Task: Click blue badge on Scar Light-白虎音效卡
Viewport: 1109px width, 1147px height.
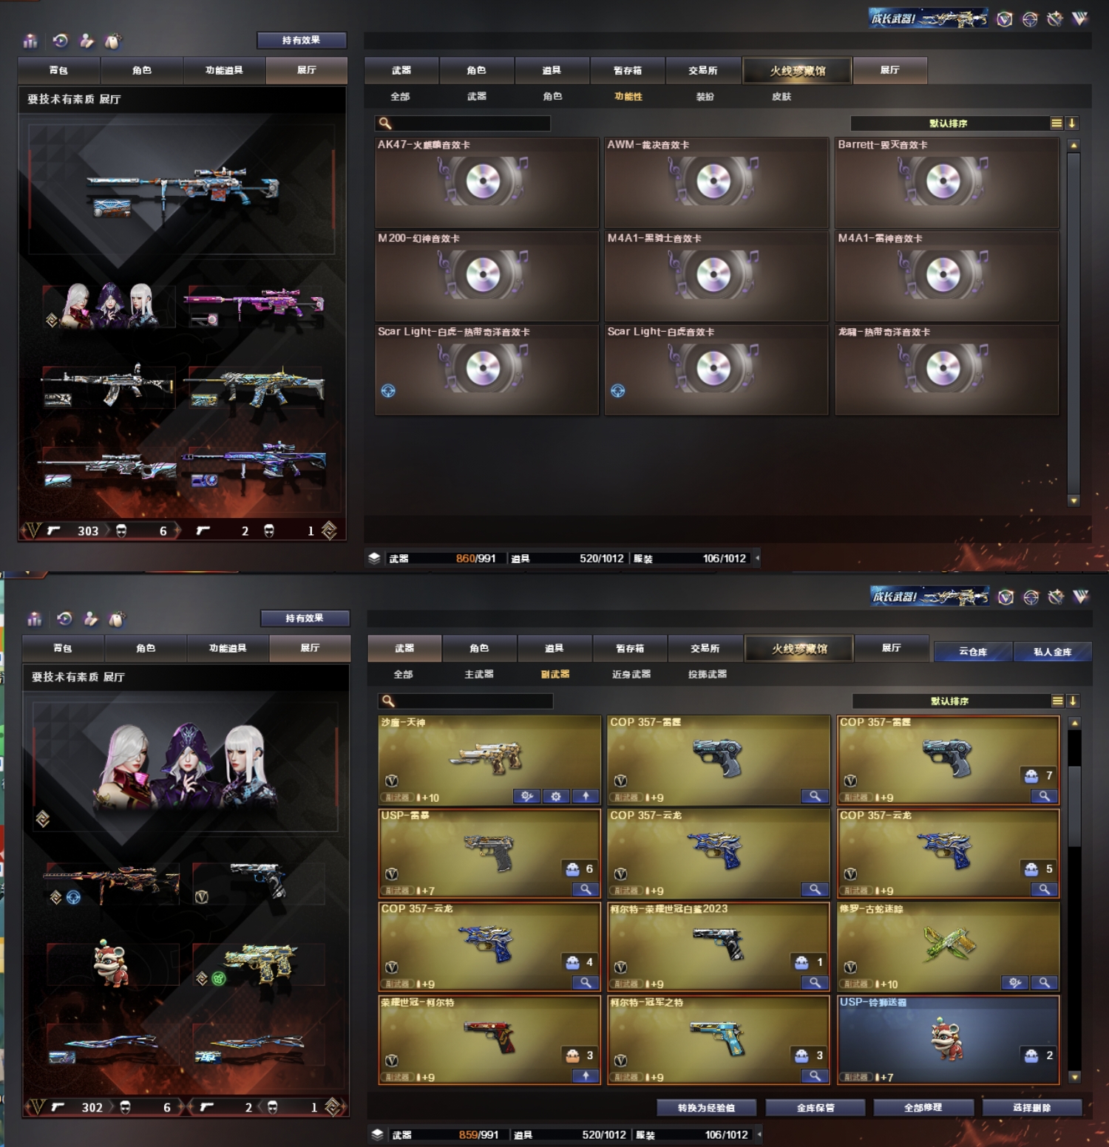Action: 618,391
